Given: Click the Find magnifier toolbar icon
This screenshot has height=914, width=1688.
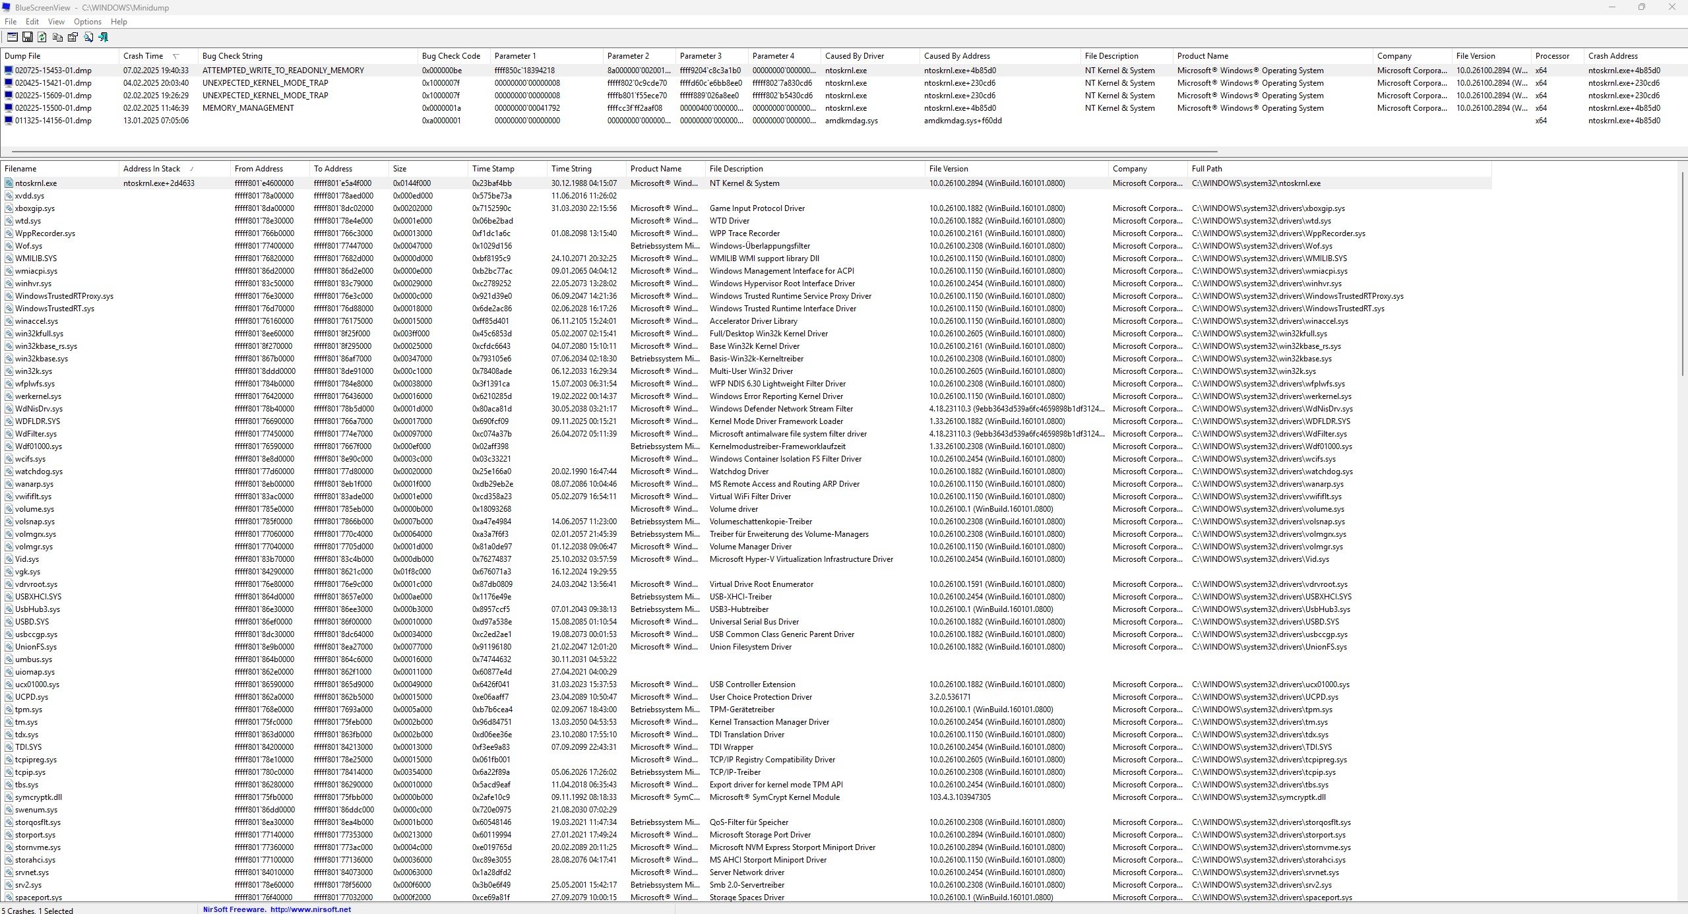Looking at the screenshot, I should point(88,38).
